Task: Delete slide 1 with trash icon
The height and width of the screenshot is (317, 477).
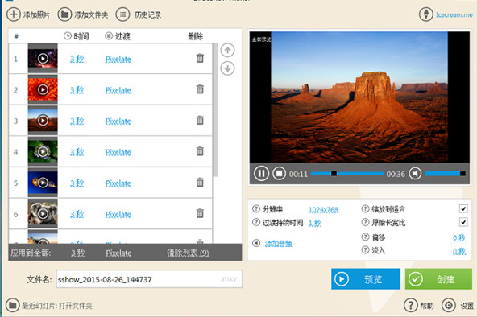Action: tap(200, 58)
